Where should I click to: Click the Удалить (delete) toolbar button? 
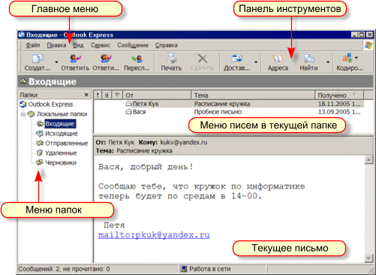(203, 62)
